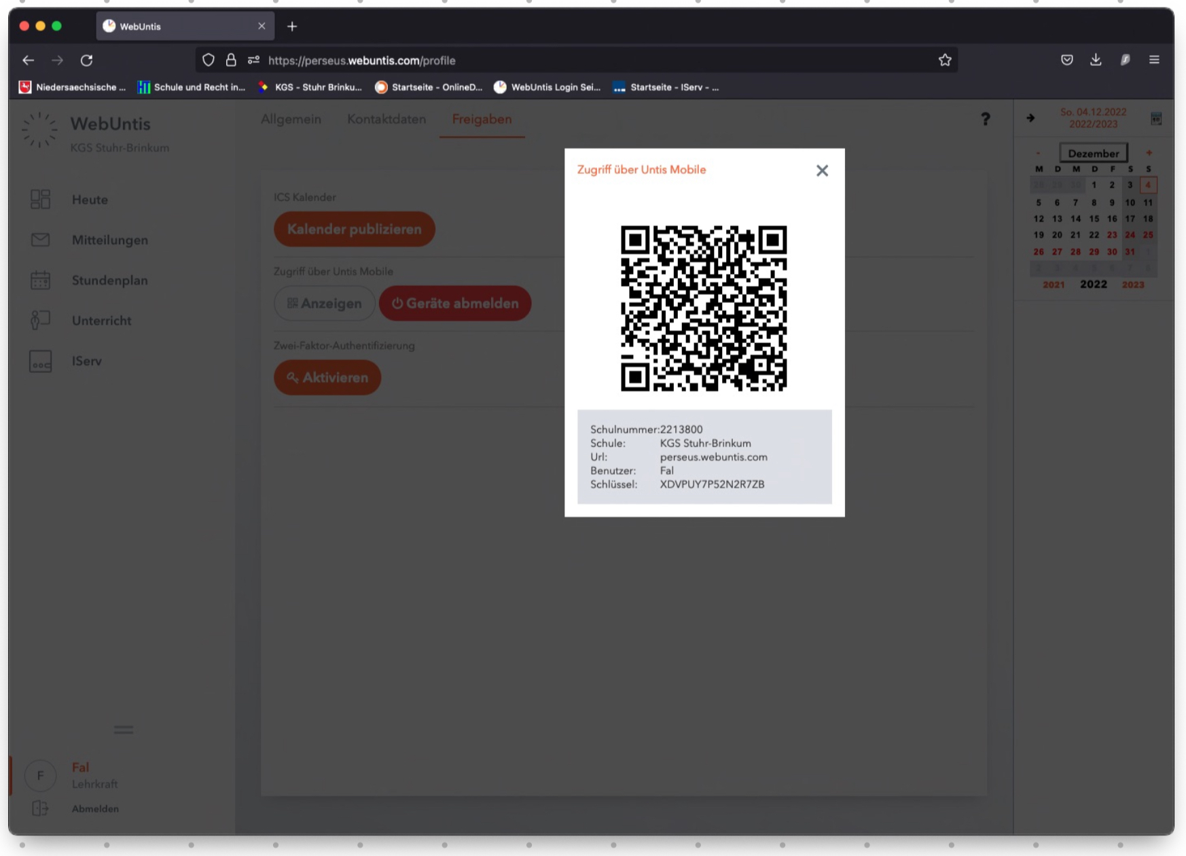This screenshot has height=856, width=1186.
Task: Switch to the Allgemein tab
Action: pos(291,119)
